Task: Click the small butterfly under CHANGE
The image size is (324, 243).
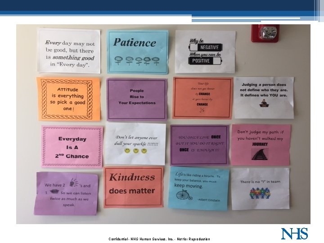Action: [202, 110]
